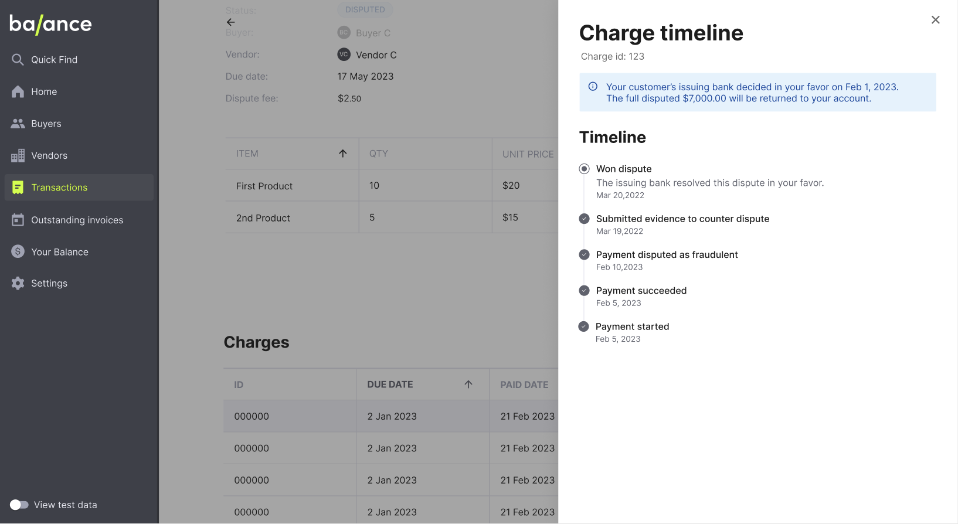This screenshot has height=524, width=958.
Task: Open the Buyers menu item
Action: (79, 124)
